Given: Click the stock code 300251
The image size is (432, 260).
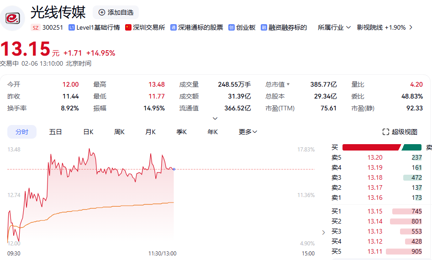Looking at the screenshot, I should tap(53, 27).
